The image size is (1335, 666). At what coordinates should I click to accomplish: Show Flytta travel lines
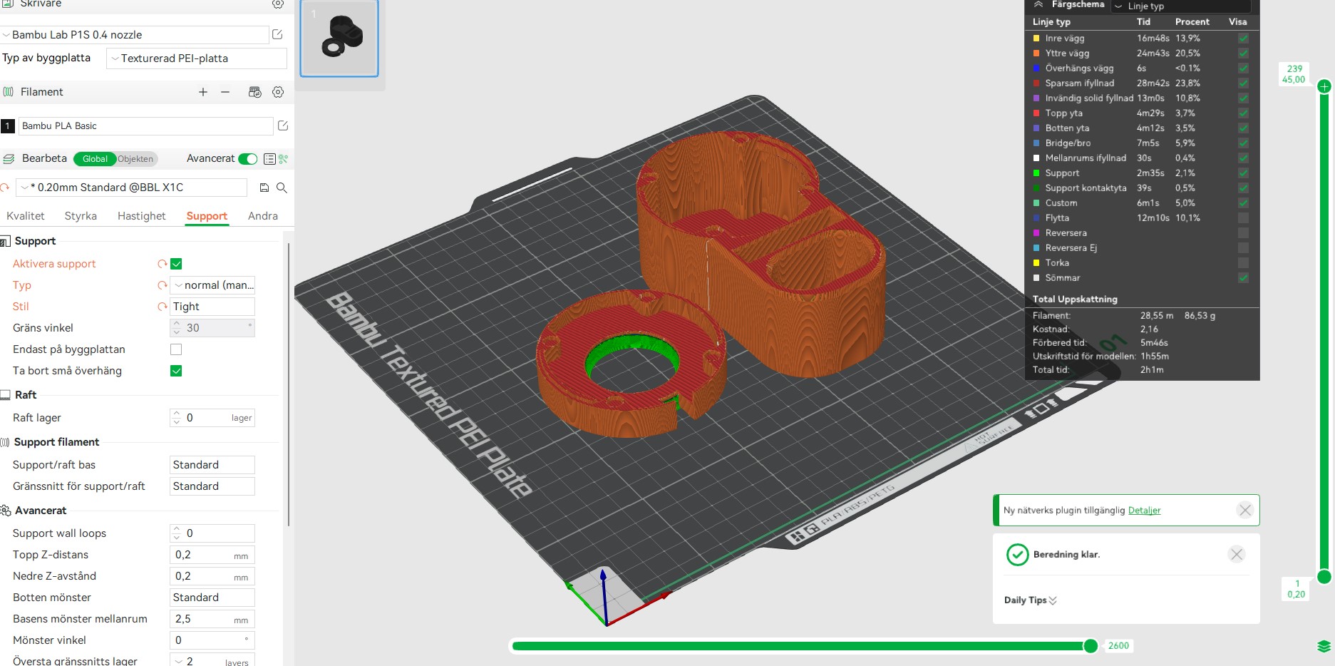point(1243,218)
